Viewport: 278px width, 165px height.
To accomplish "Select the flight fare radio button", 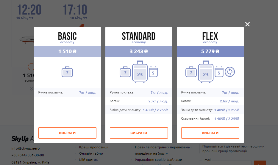I will (31, 67).
